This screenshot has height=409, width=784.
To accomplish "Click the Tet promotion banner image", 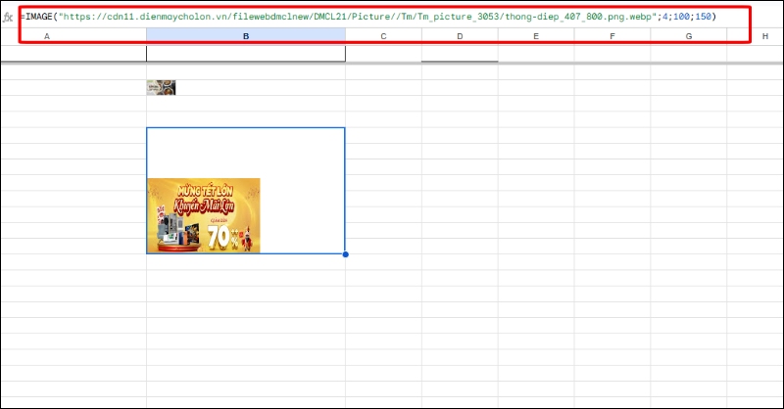I will (204, 215).
